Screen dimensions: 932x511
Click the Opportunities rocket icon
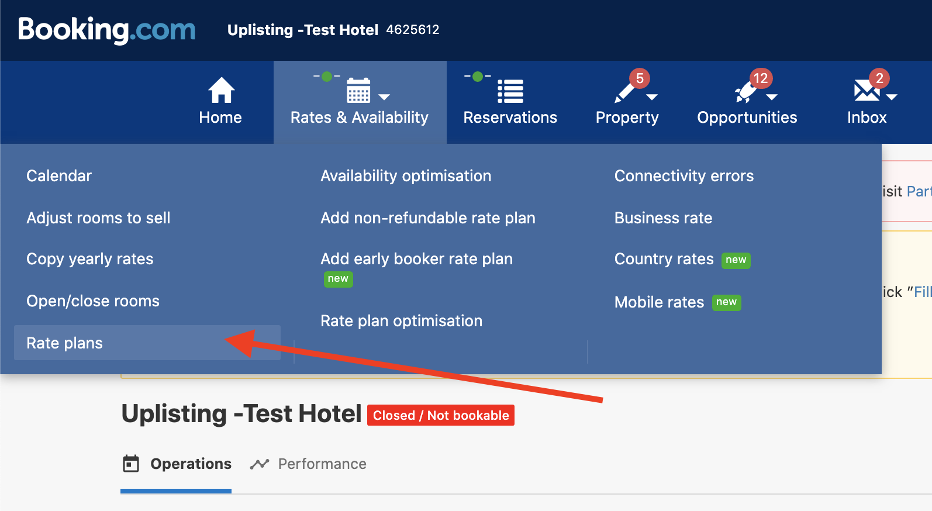tap(745, 92)
